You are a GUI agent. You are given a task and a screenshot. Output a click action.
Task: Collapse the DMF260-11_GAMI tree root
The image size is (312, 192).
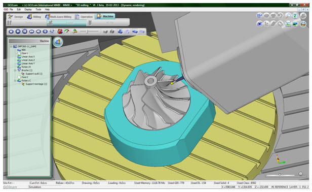click(11, 47)
